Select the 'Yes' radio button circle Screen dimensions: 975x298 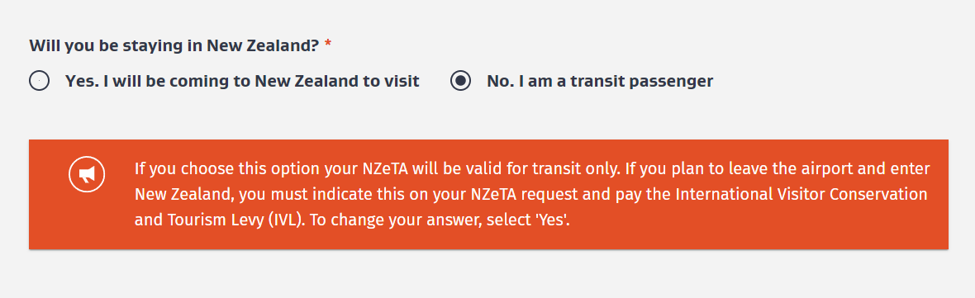[39, 82]
